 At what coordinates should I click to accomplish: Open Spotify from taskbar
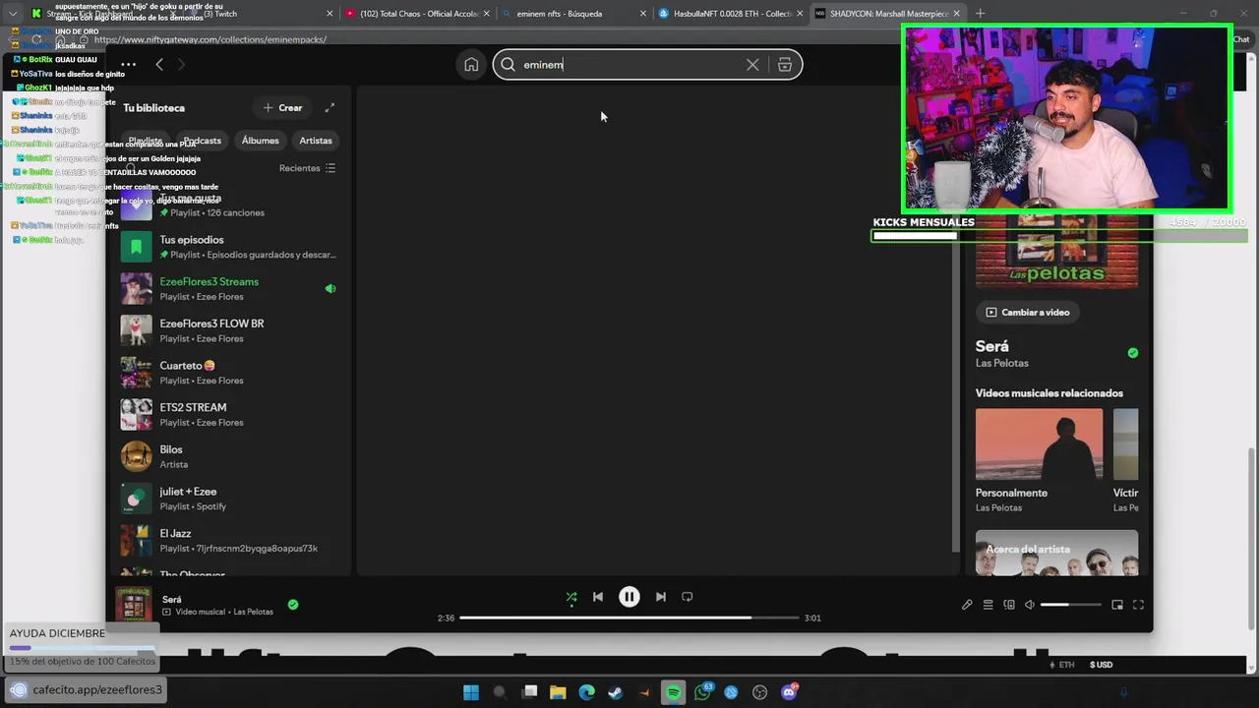point(674,692)
